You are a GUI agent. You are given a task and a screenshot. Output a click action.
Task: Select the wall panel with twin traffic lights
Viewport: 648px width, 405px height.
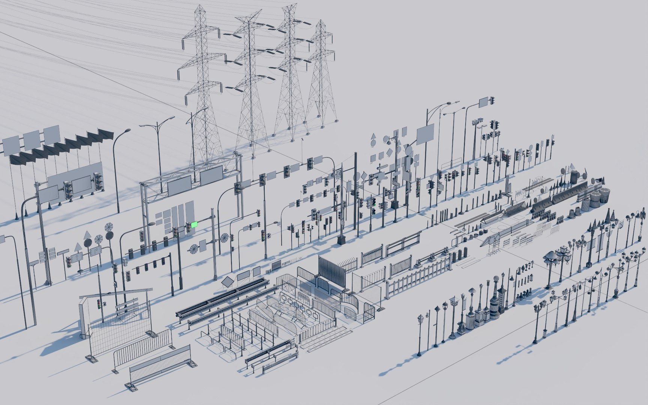[x=75, y=184]
